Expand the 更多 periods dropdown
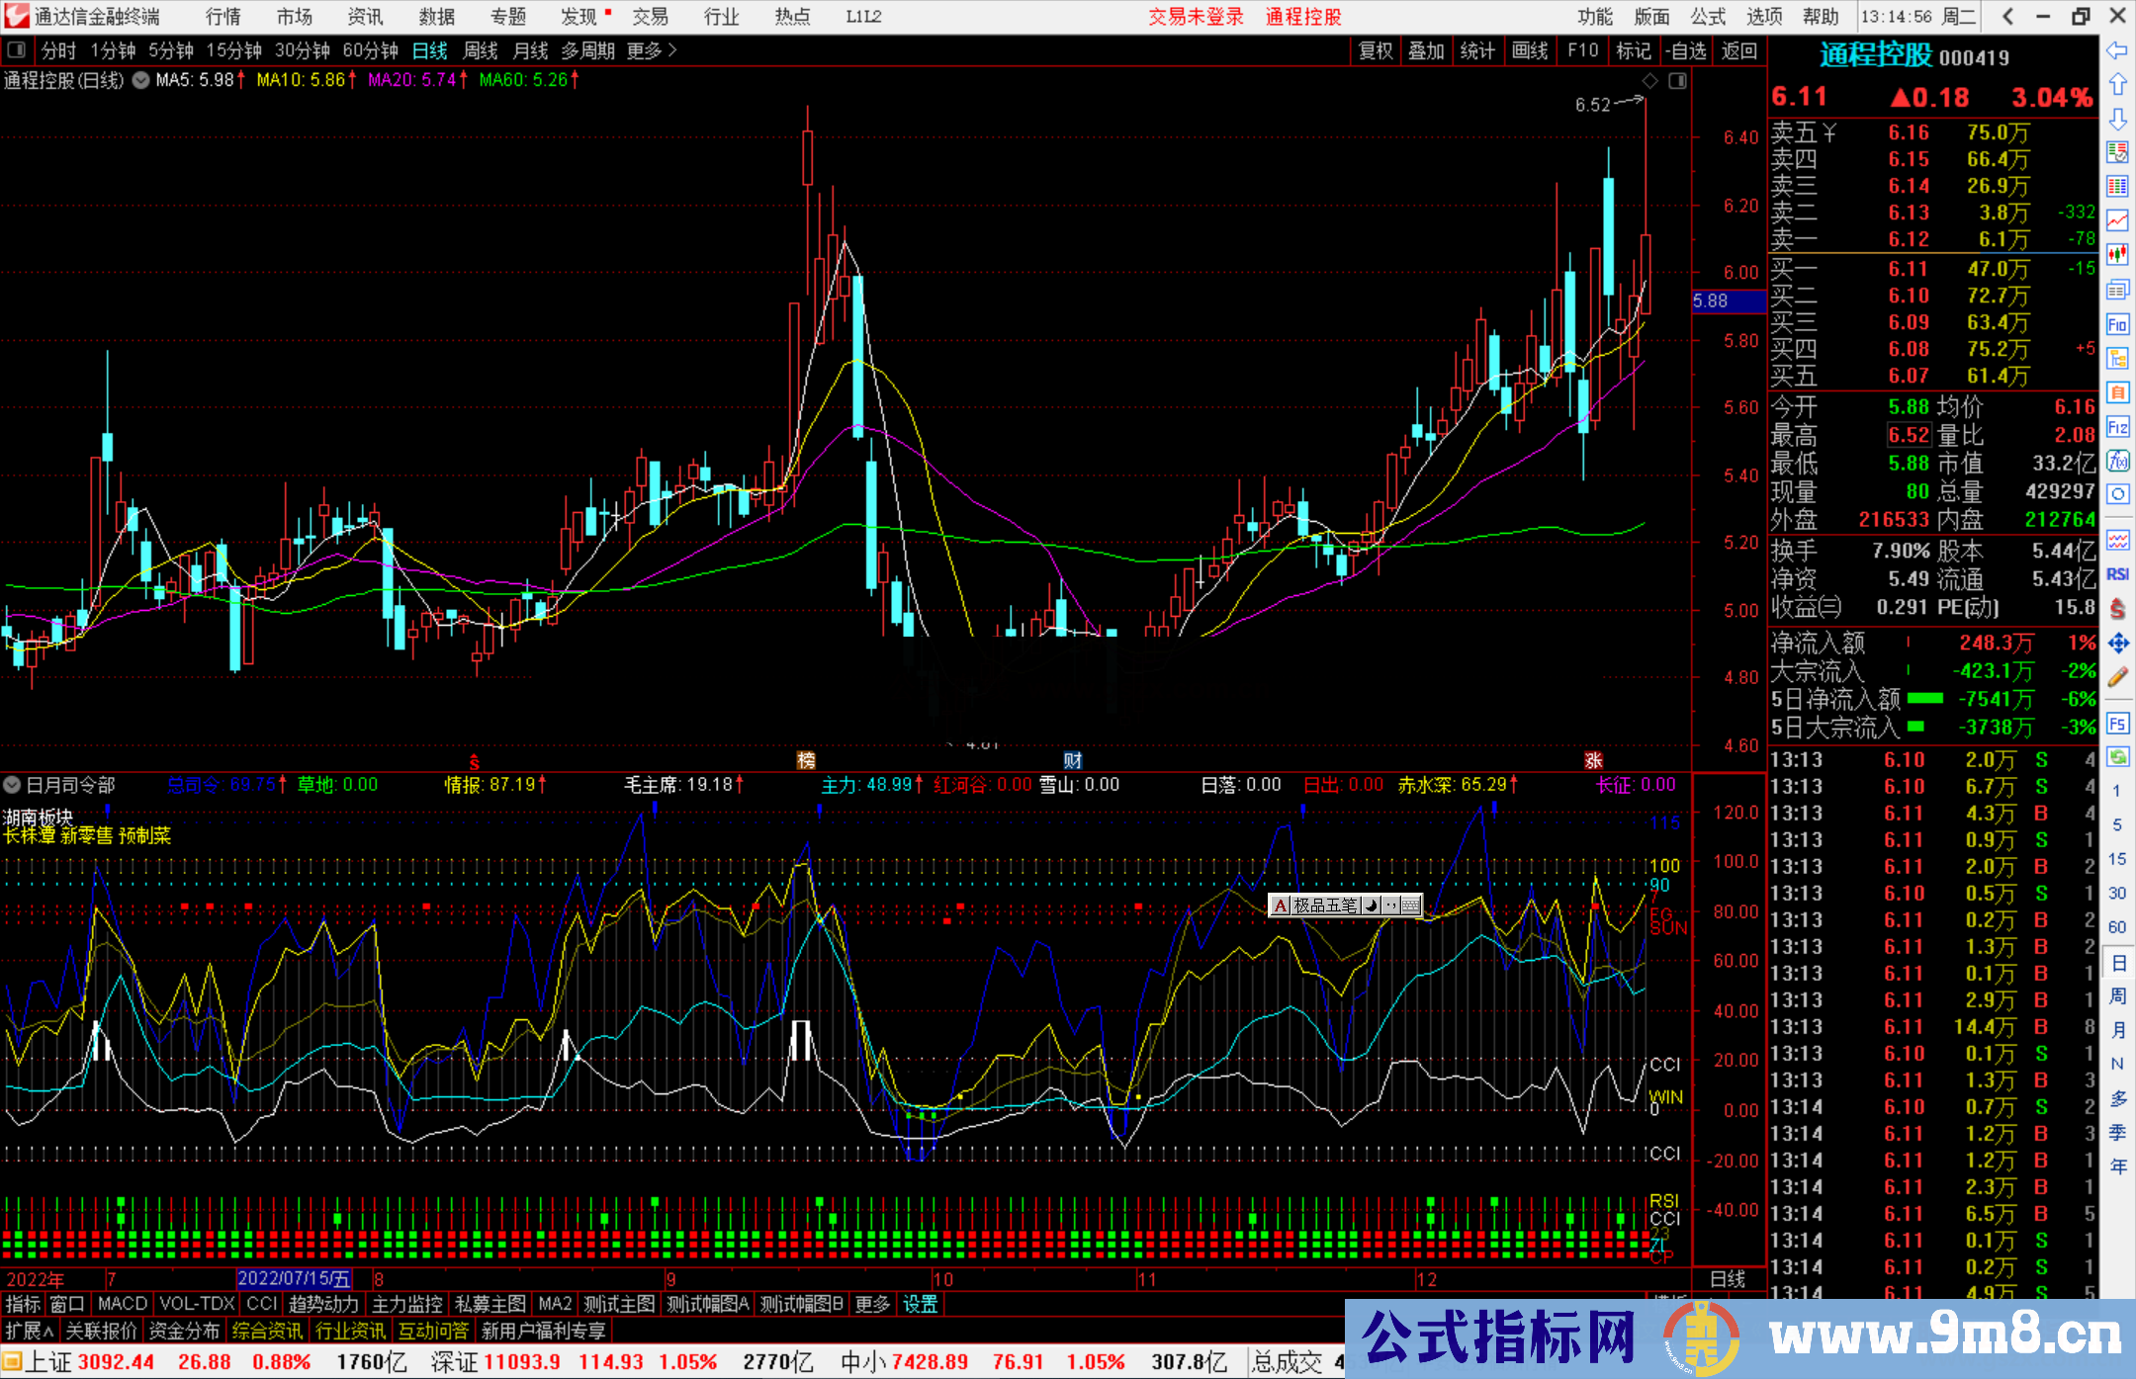This screenshot has width=2136, height=1379. coord(652,50)
